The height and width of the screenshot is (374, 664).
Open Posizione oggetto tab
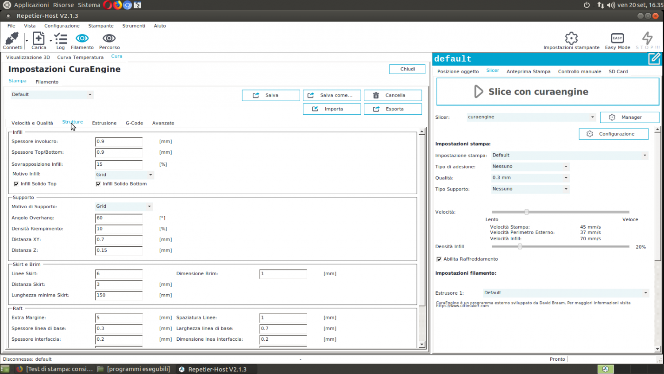tap(458, 72)
